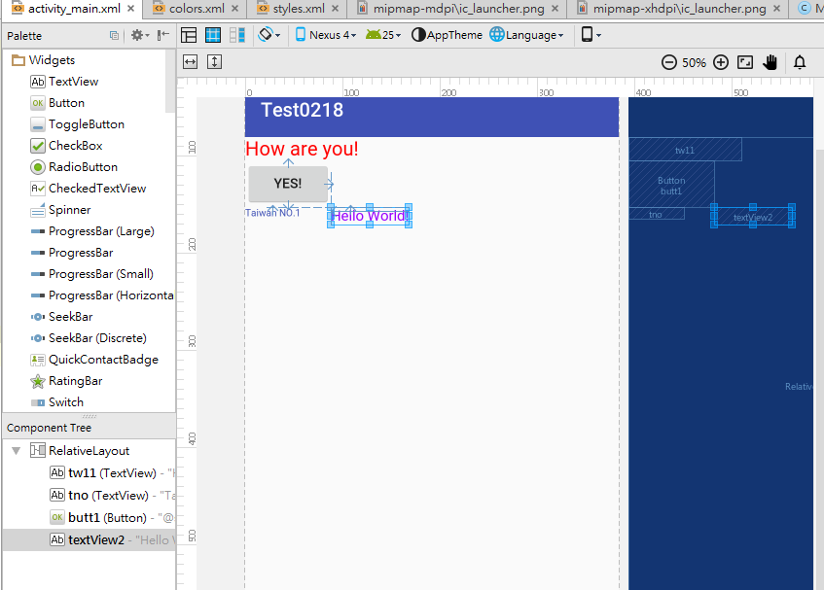Close the mipmap-mdpi\ic_launcher.png tab
This screenshot has height=590, width=824.
(555, 9)
